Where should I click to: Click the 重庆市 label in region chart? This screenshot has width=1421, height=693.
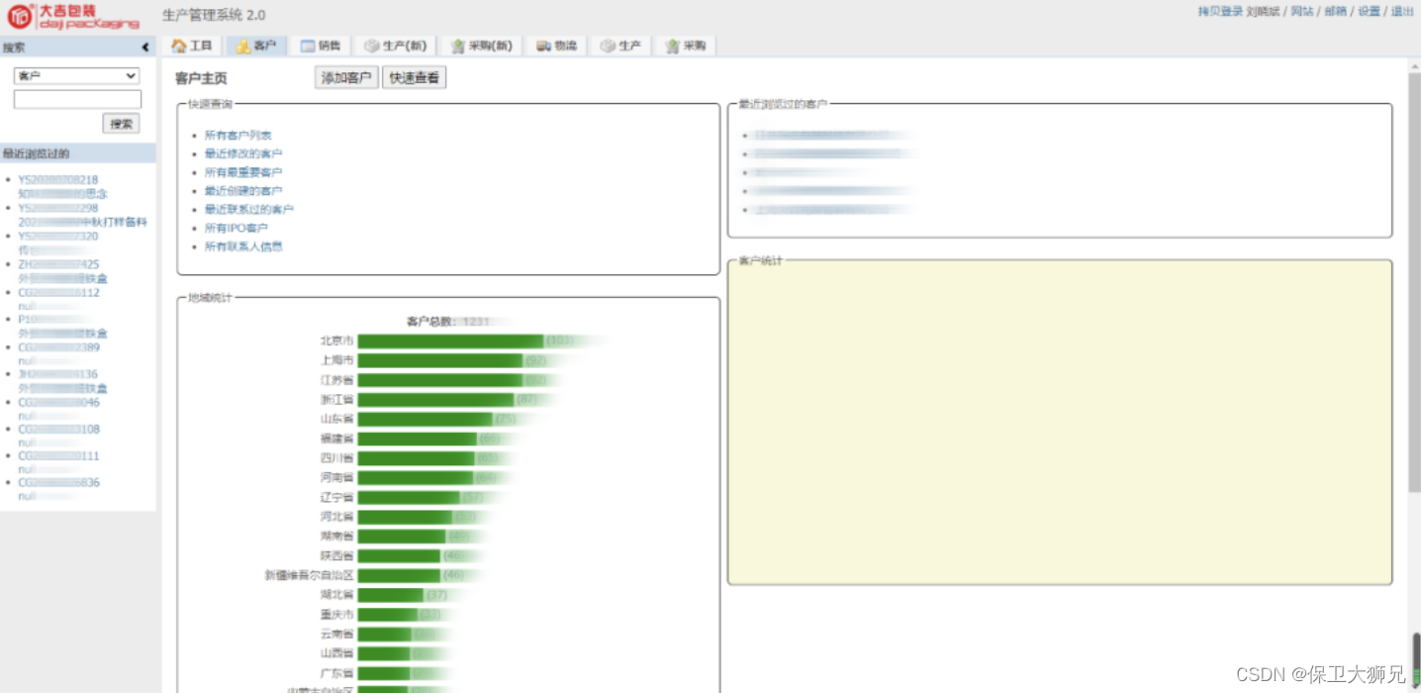(336, 615)
